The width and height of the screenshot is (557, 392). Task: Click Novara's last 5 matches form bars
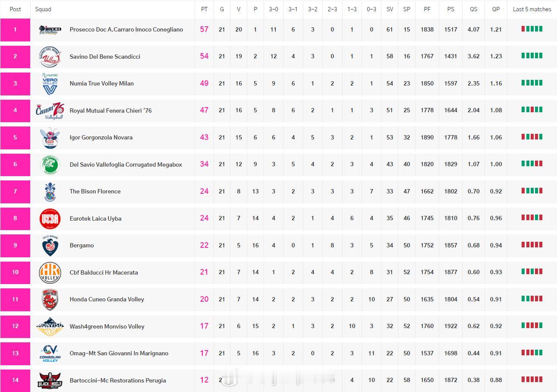pos(532,137)
